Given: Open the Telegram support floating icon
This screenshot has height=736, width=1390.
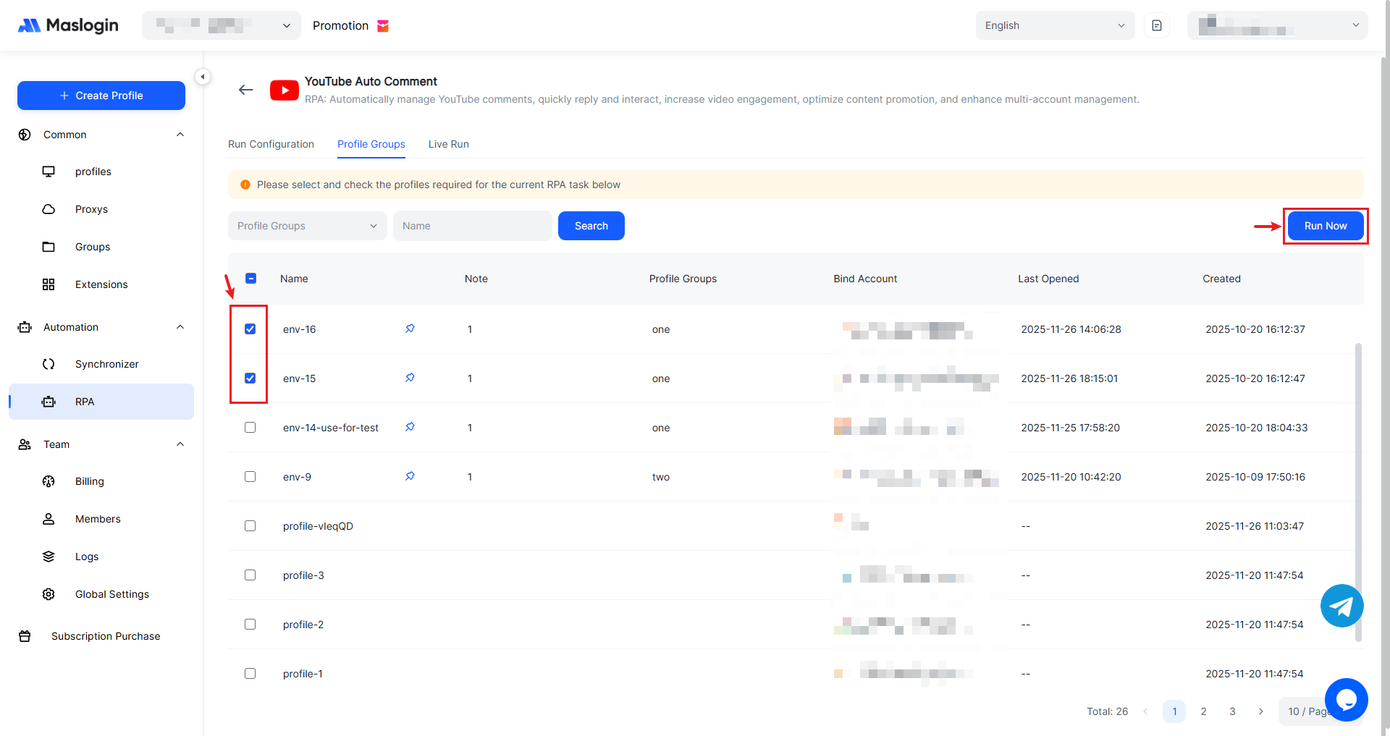Looking at the screenshot, I should point(1341,606).
